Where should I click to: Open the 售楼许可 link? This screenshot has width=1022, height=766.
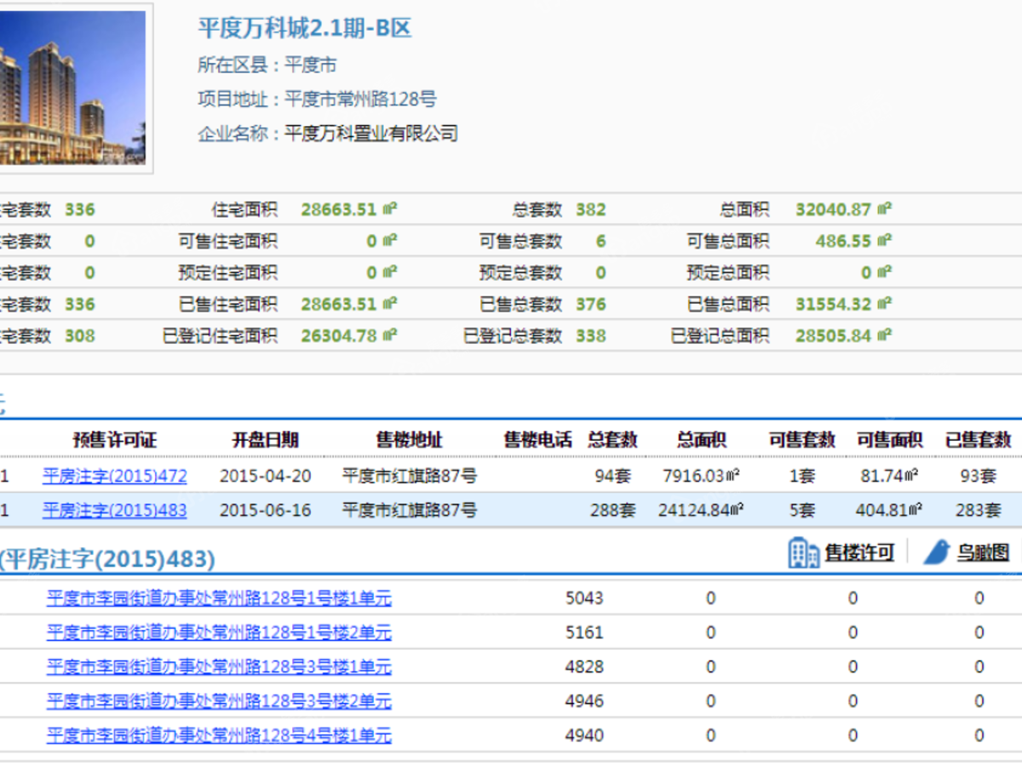point(859,553)
